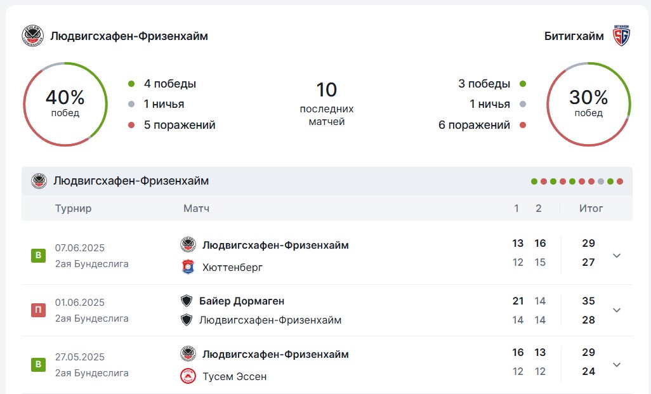
Task: Click the first green dot in the form strip
Action: (x=534, y=181)
